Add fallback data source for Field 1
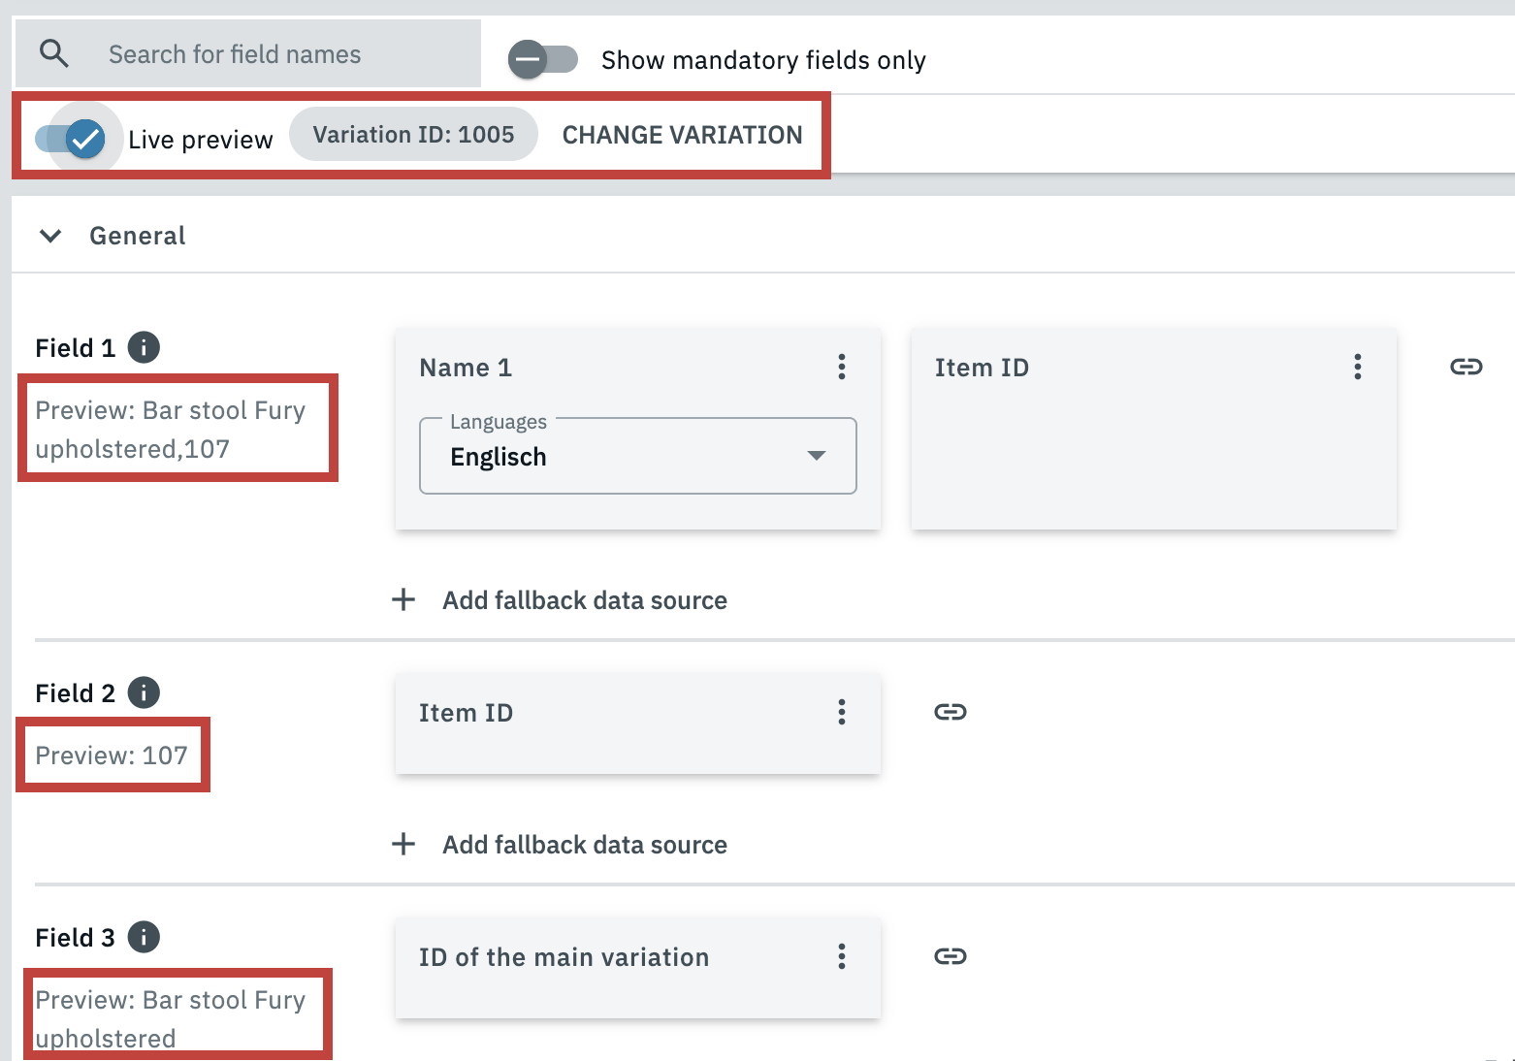1515x1061 pixels. [560, 600]
